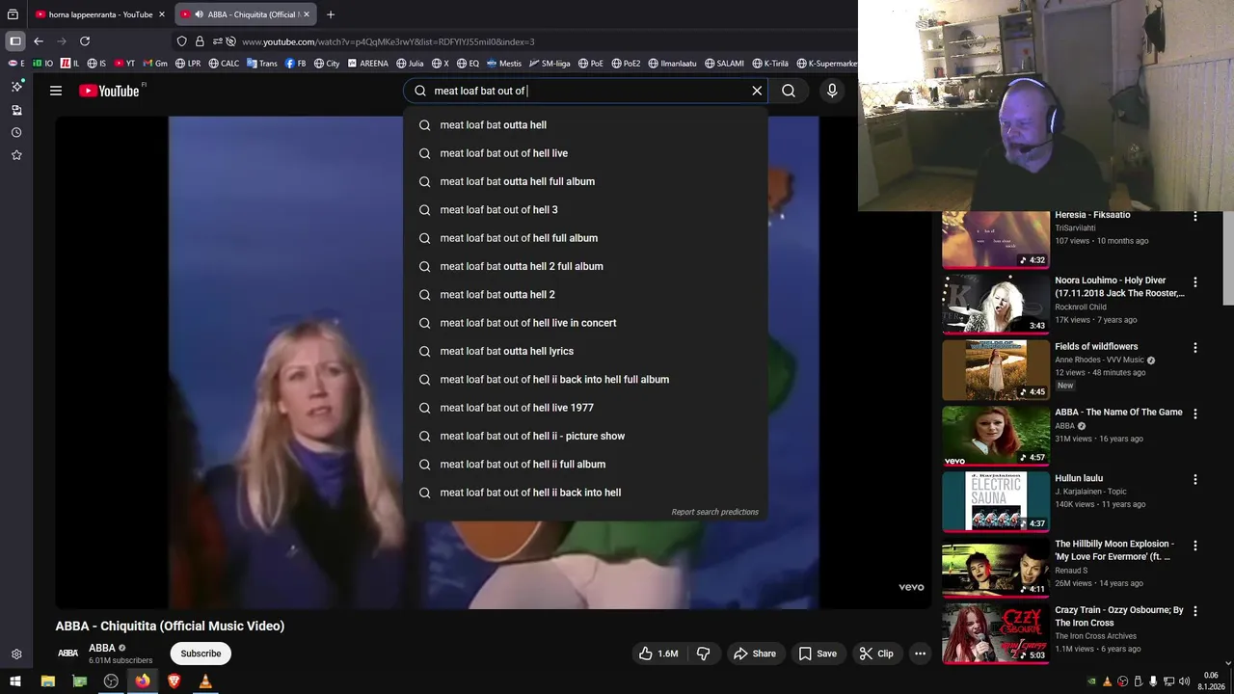Open File Explorer from taskbar
This screenshot has width=1234, height=694.
click(x=47, y=681)
